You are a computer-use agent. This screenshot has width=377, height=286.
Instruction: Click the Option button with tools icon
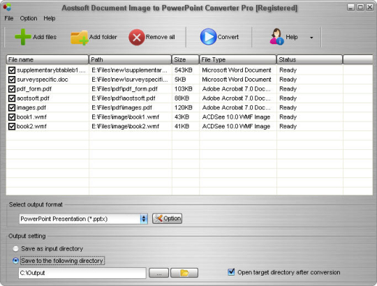pyautogui.click(x=167, y=218)
